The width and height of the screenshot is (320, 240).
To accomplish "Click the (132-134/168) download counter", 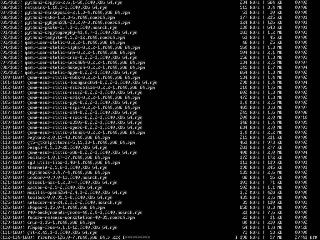I will coord(17,237).
